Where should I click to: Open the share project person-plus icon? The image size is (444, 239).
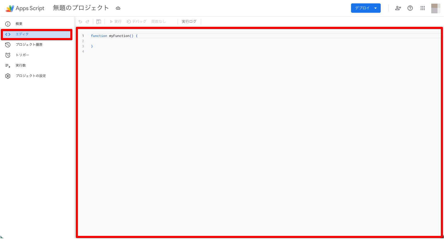[398, 8]
